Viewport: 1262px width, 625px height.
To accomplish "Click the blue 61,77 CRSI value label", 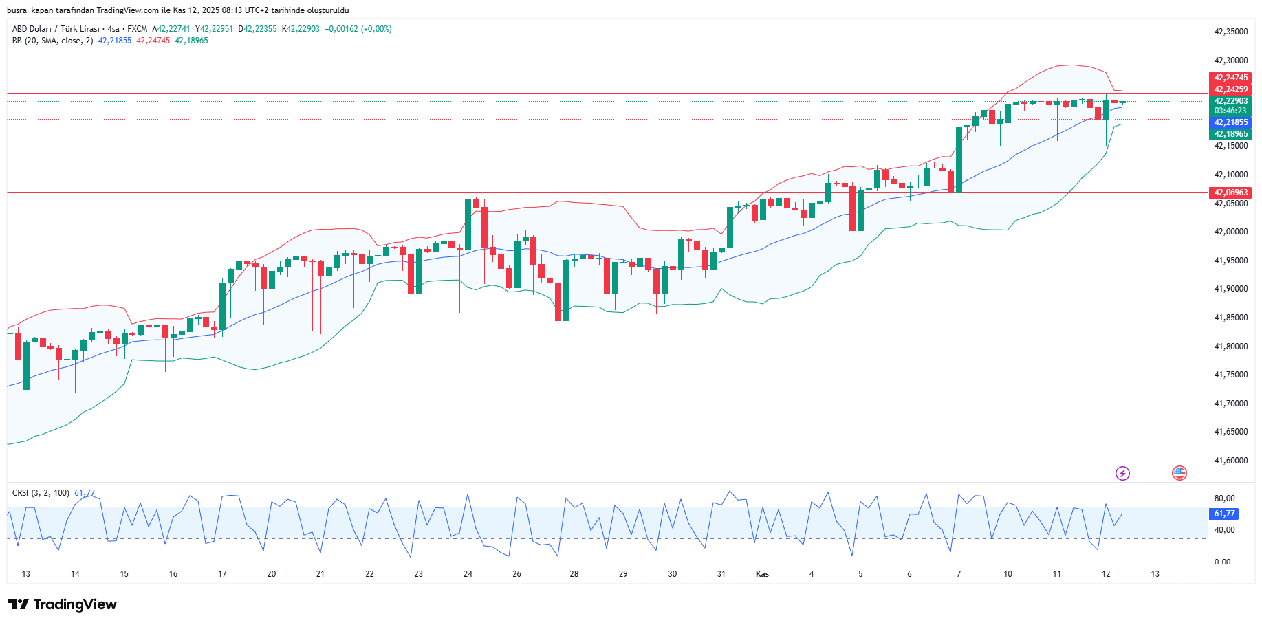I will (1224, 514).
